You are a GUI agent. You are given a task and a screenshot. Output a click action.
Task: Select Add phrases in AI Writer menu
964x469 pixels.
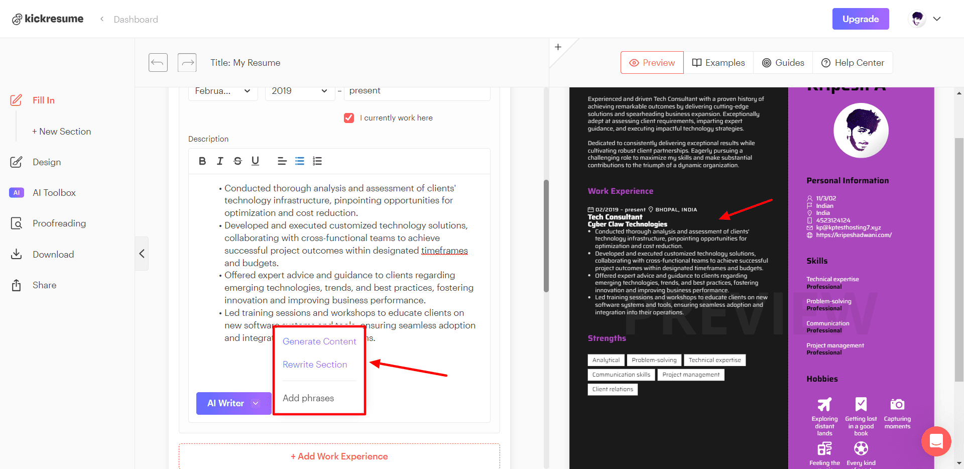coord(308,398)
